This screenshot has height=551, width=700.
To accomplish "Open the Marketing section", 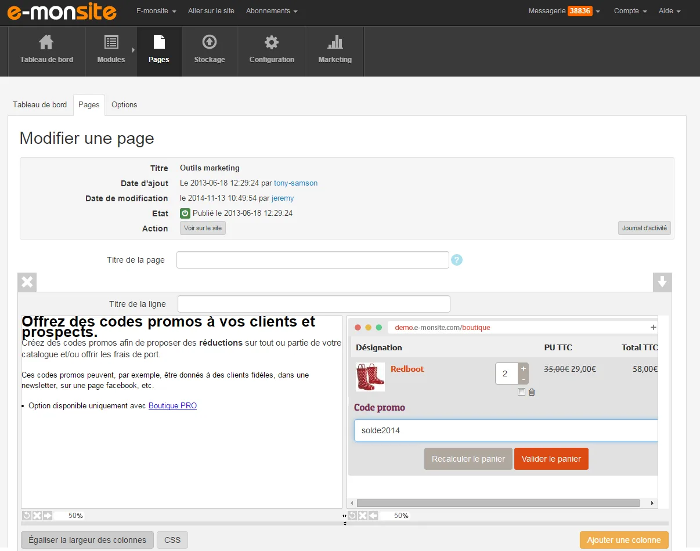I will point(335,51).
